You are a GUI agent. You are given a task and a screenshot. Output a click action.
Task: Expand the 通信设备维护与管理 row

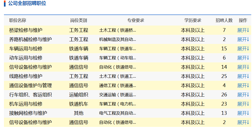pos(243,86)
